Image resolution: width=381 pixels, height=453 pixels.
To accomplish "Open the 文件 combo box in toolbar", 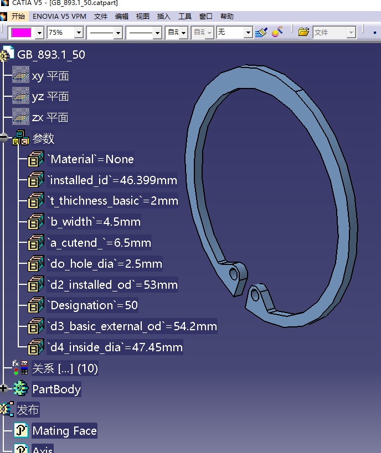I will click(334, 33).
